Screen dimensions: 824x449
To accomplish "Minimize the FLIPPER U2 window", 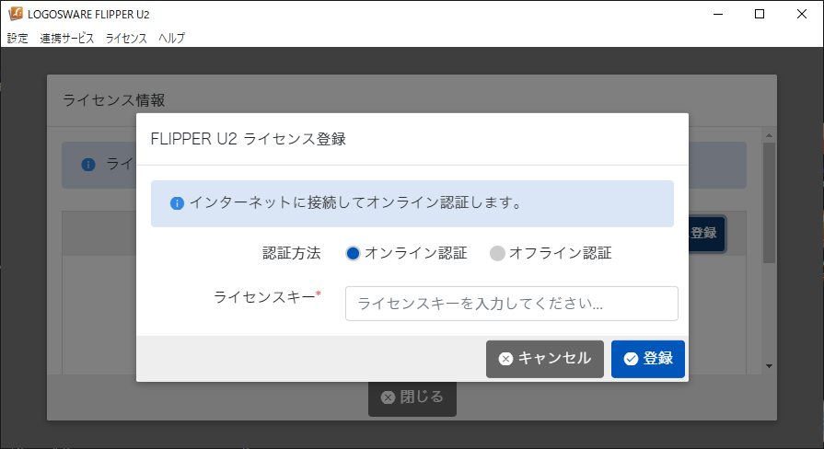I will pyautogui.click(x=718, y=14).
